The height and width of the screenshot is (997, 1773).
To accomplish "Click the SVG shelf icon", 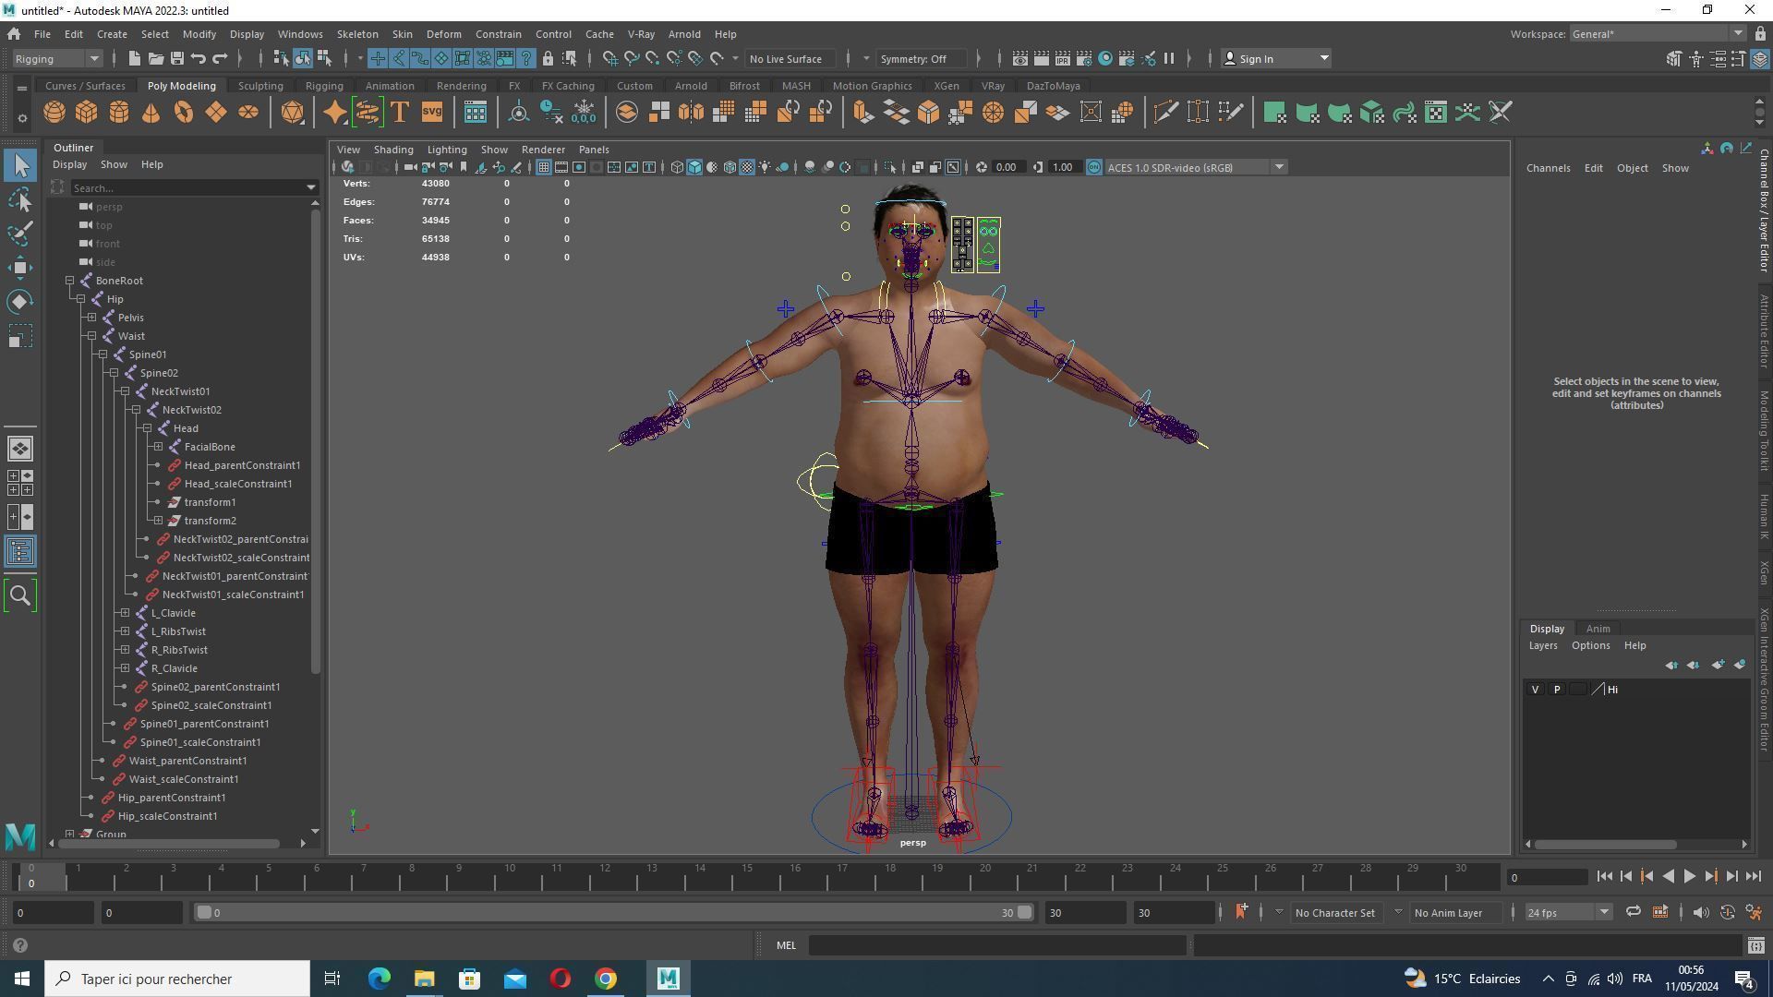I will pos(432,113).
